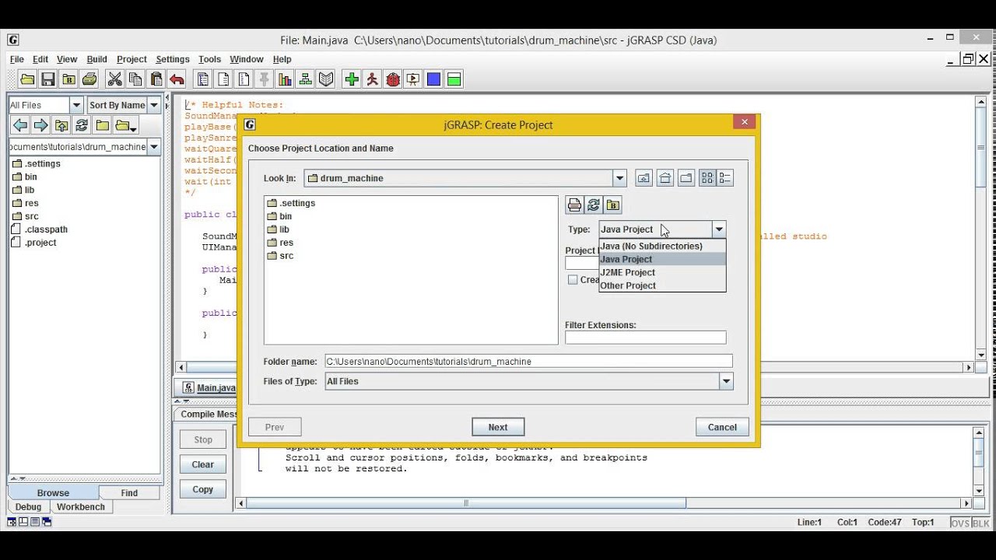Screen dimensions: 996x560
Task: Switch dialog to List view icon
Action: [707, 178]
